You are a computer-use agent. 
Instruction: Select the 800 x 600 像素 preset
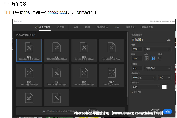click(84, 76)
